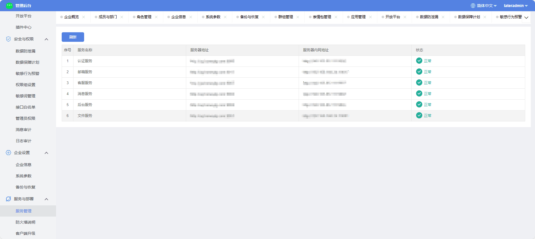Switch to the 敏感行为预警 tab
Screen dimensions: 535x239
511,17
